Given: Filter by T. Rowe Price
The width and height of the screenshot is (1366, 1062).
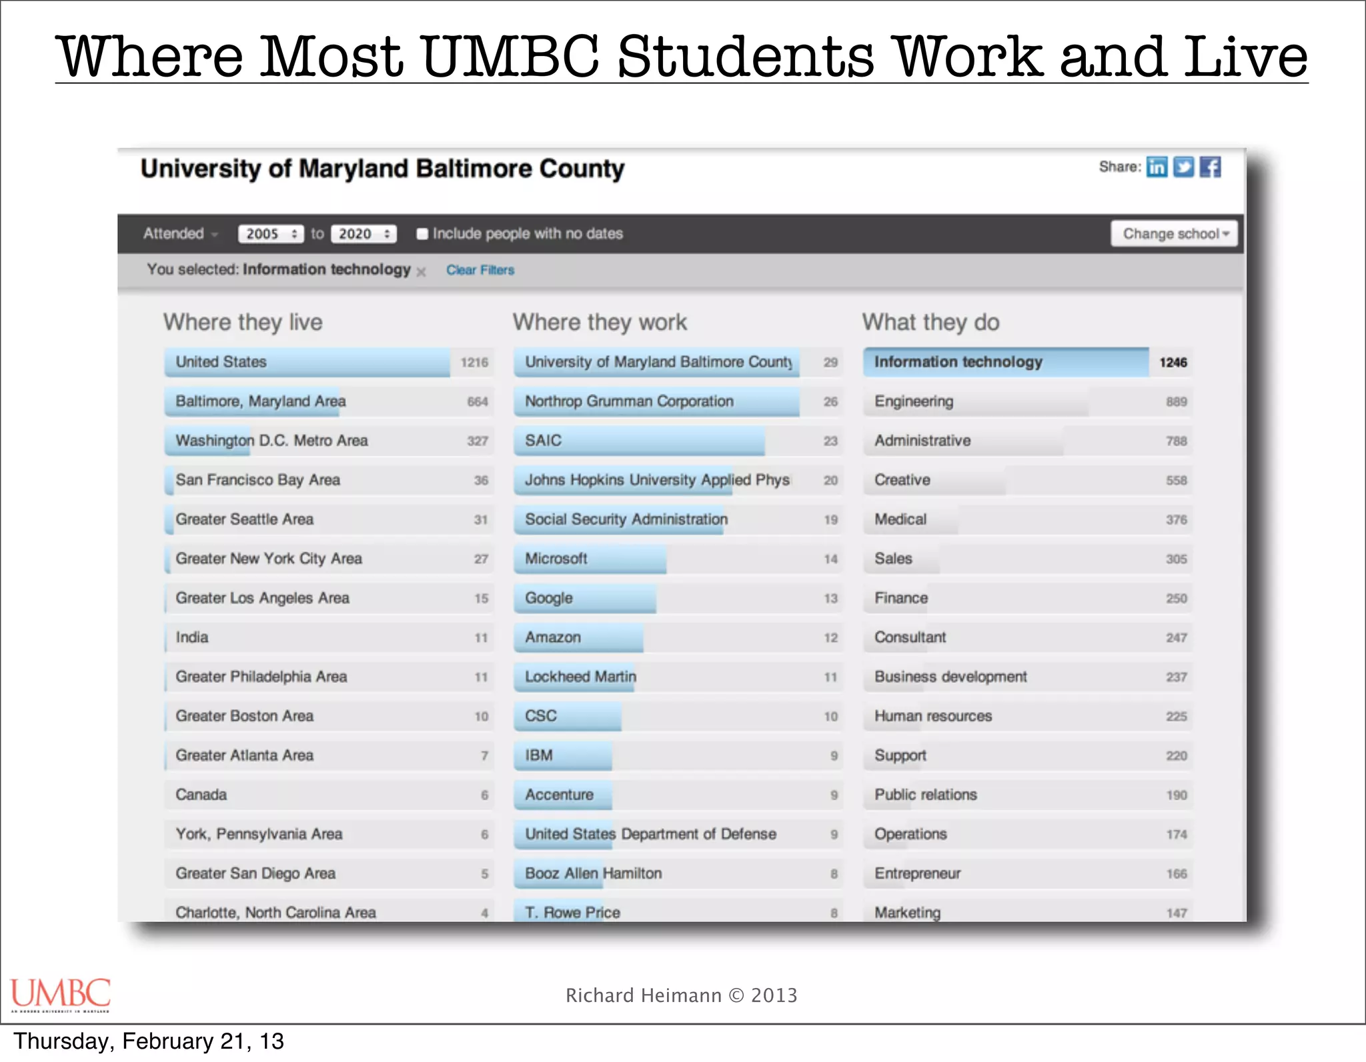Looking at the screenshot, I should pos(678,910).
